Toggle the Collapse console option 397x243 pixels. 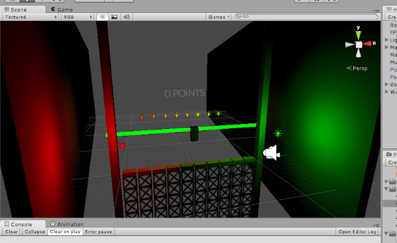(x=35, y=232)
